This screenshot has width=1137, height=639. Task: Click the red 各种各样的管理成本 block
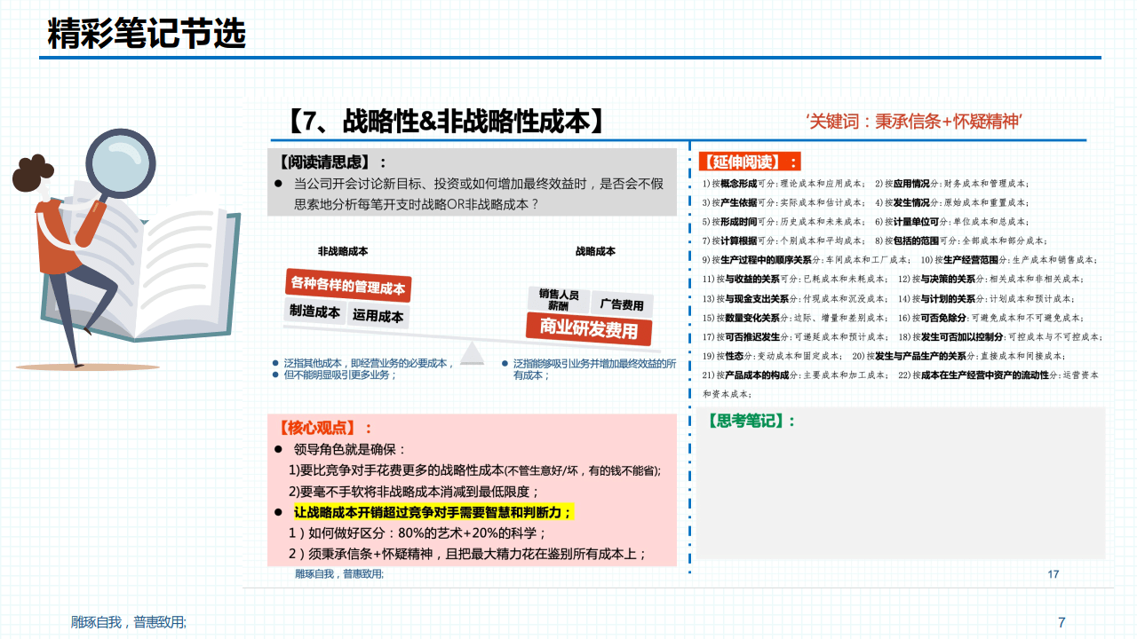[x=348, y=287]
